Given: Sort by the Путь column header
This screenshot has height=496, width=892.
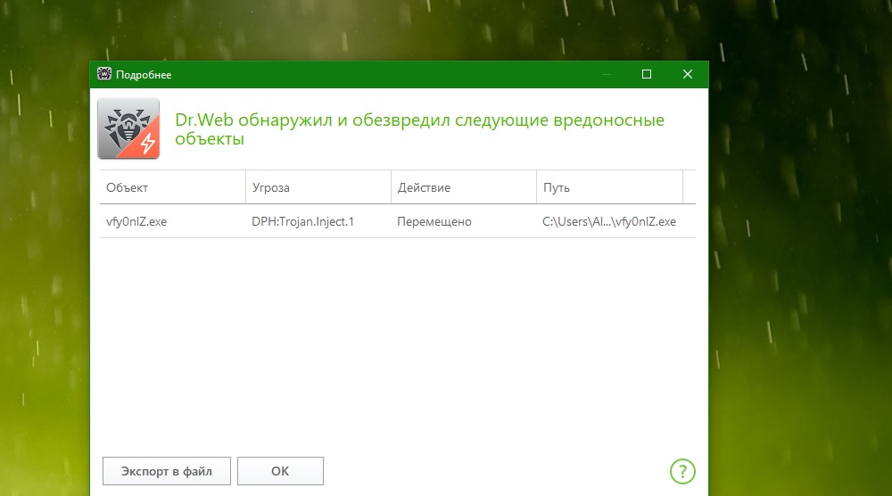Looking at the screenshot, I should [609, 187].
